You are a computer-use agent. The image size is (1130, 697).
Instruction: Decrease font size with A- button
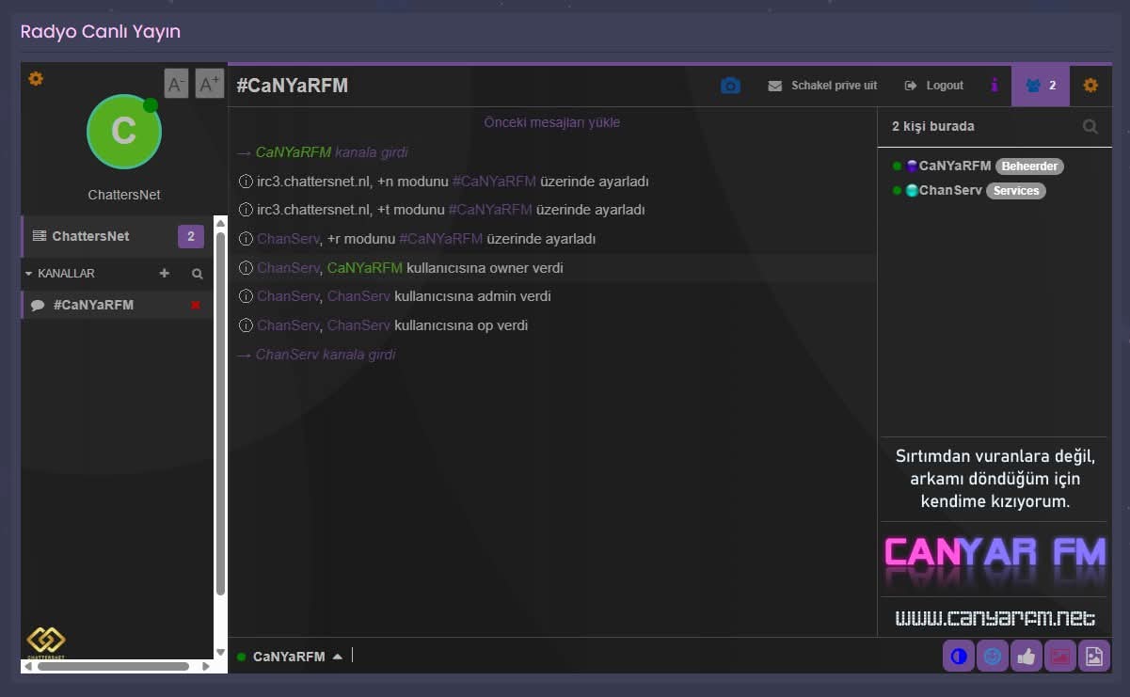tap(176, 84)
